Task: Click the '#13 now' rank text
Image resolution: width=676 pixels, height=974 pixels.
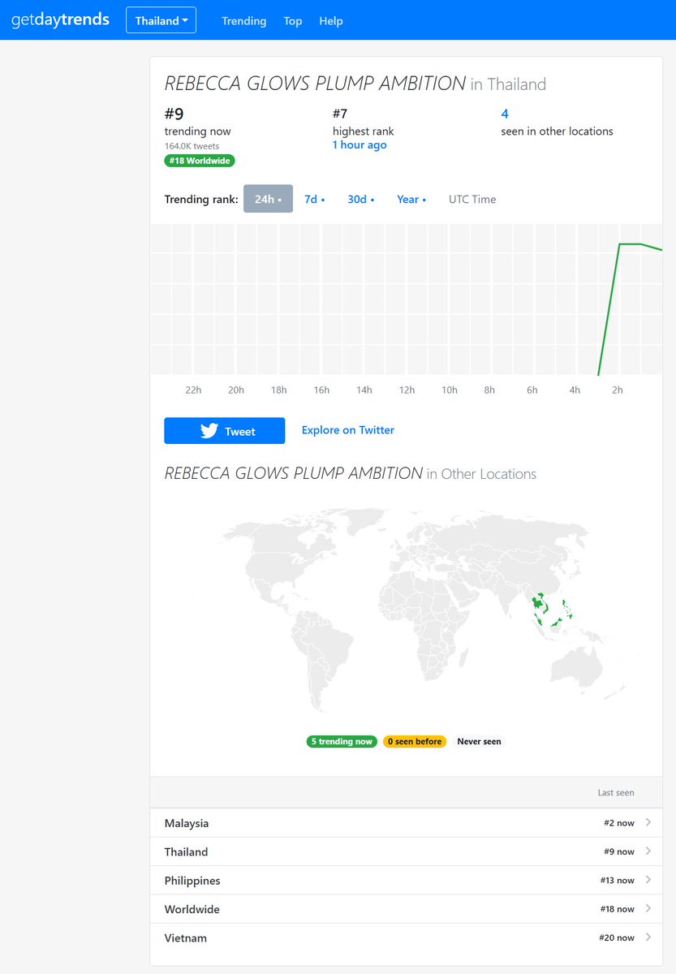Action: [x=618, y=881]
